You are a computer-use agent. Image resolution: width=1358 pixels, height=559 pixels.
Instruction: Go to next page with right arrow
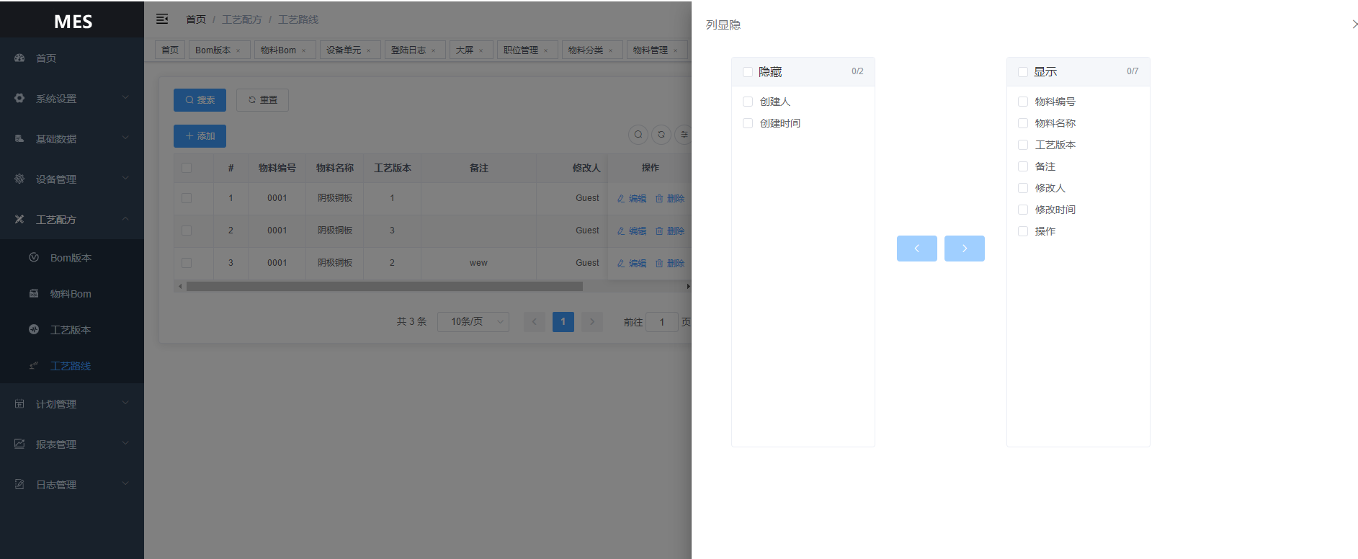click(592, 322)
